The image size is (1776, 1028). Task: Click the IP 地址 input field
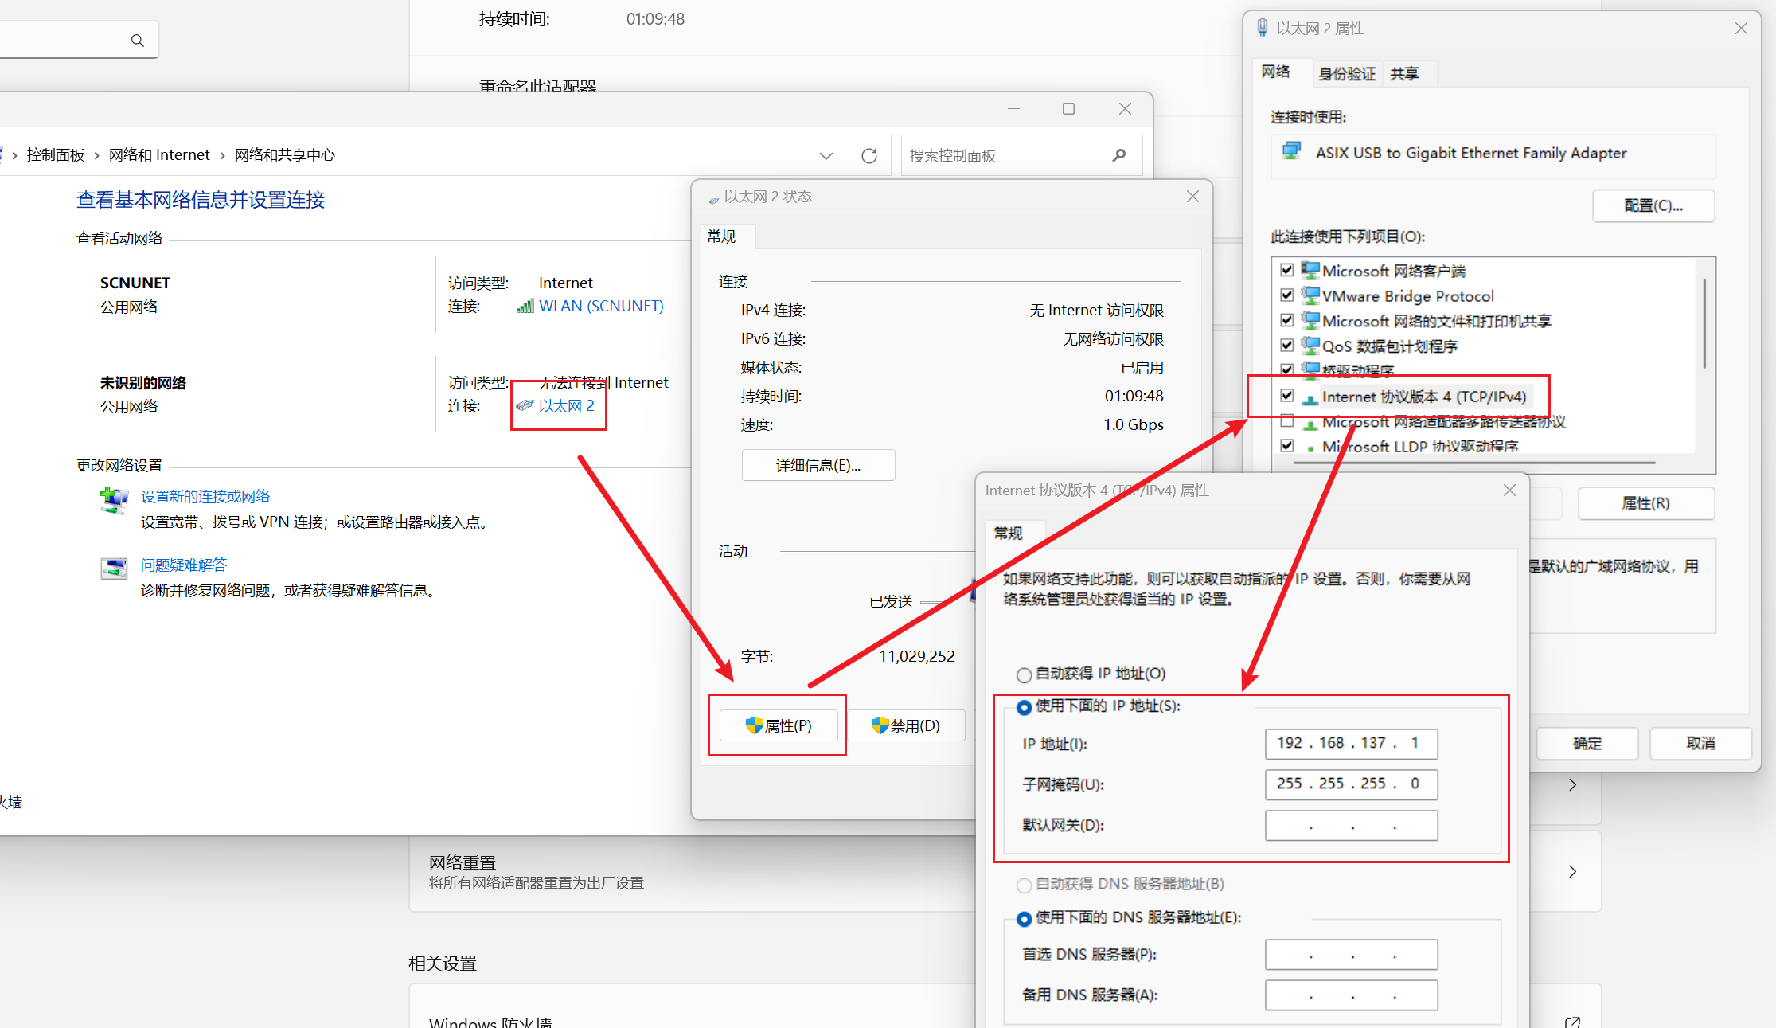point(1351,744)
